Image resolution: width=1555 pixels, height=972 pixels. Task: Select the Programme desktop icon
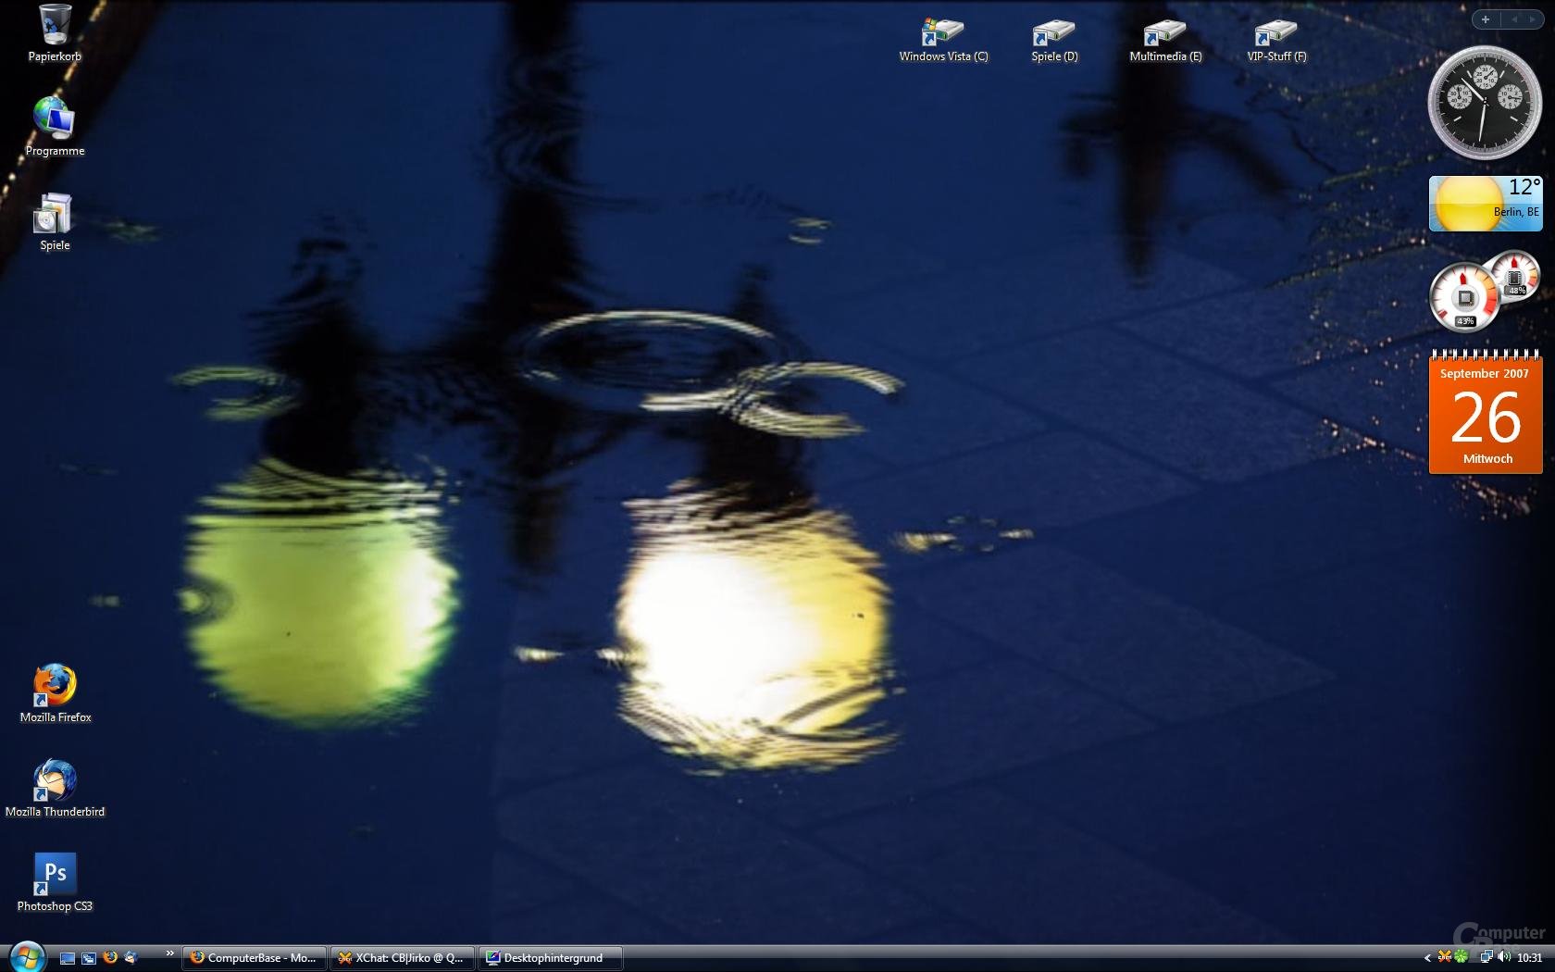click(55, 127)
